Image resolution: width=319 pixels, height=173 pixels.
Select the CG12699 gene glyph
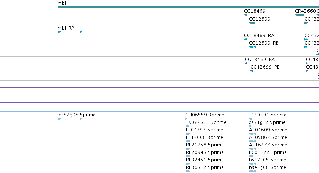click(x=252, y=23)
